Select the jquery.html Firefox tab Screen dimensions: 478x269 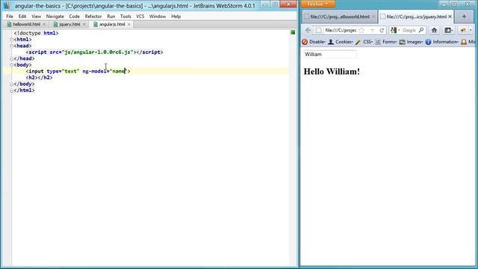[x=416, y=16]
